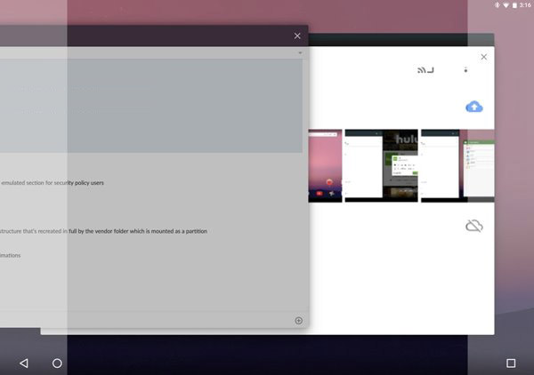The height and width of the screenshot is (375, 534).
Task: Tap the 3:16 clock in status bar
Action: pos(525,5)
